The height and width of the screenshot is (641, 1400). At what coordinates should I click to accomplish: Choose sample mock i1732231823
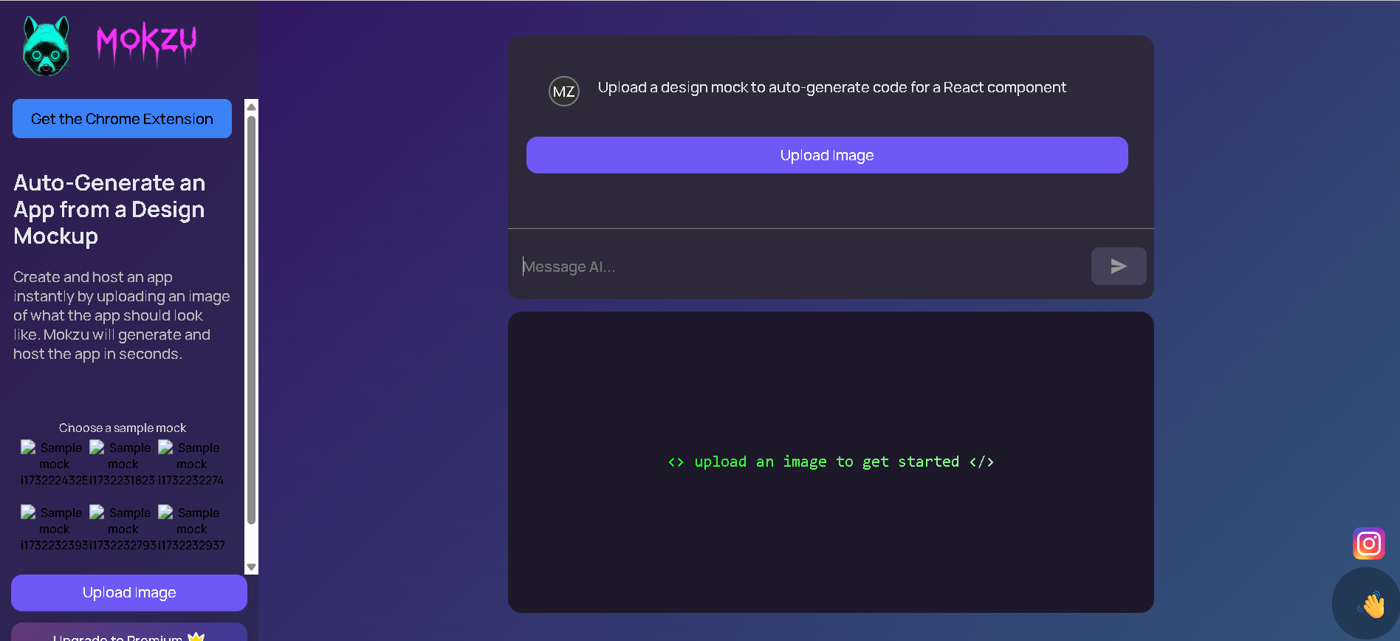tap(123, 464)
